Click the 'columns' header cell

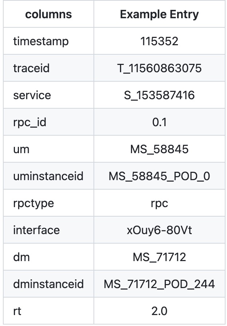pos(48,14)
